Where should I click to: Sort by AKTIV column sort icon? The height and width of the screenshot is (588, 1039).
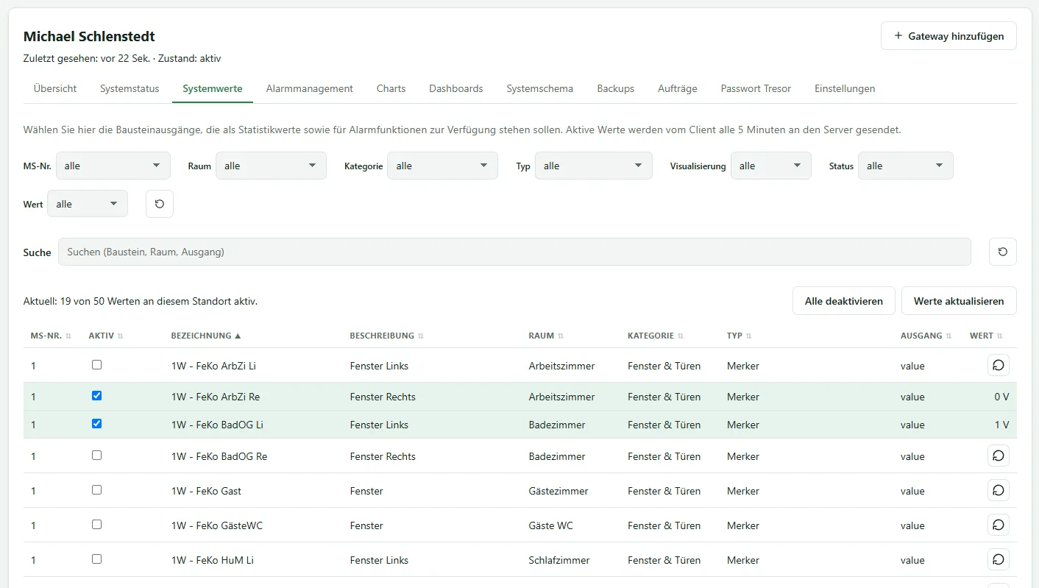[120, 336]
